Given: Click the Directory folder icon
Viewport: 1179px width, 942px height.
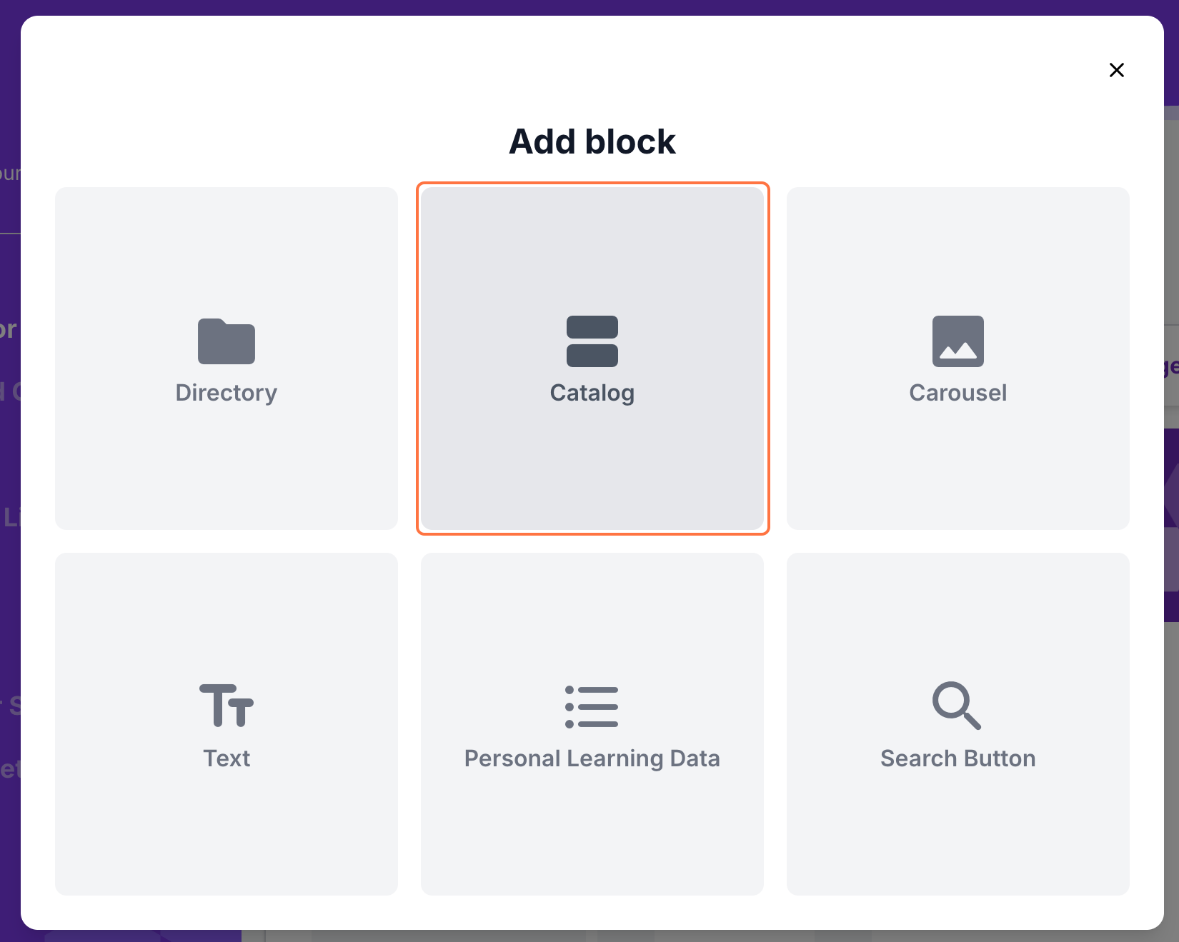Looking at the screenshot, I should click(x=227, y=341).
